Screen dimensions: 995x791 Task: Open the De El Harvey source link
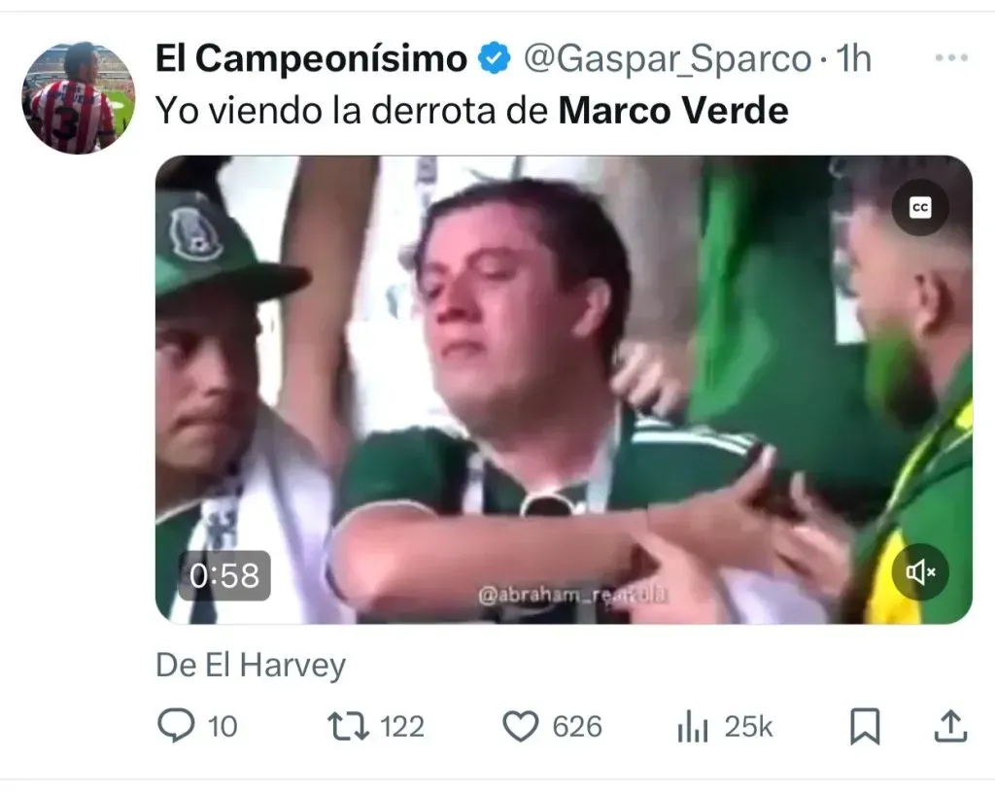tap(251, 666)
